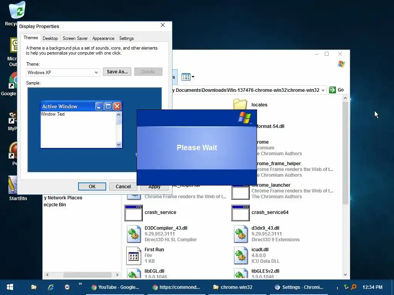
Task: Select Recycle Bin in the Explorer folder tree
Action: point(55,204)
